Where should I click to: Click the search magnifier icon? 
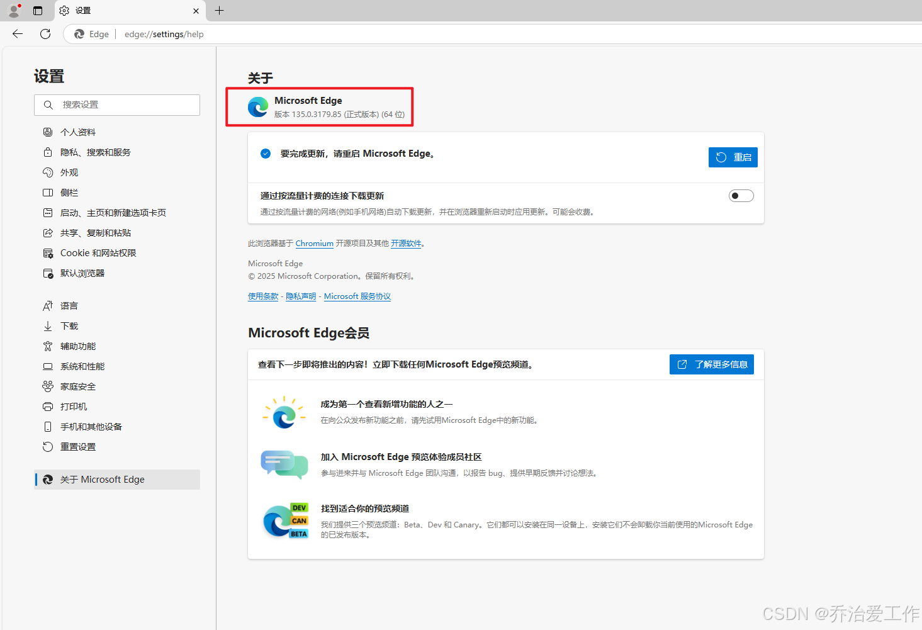[x=48, y=105]
